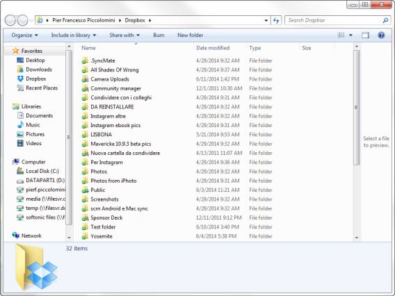Select the Screenshots folder
Image resolution: width=395 pixels, height=296 pixels.
[x=104, y=199]
